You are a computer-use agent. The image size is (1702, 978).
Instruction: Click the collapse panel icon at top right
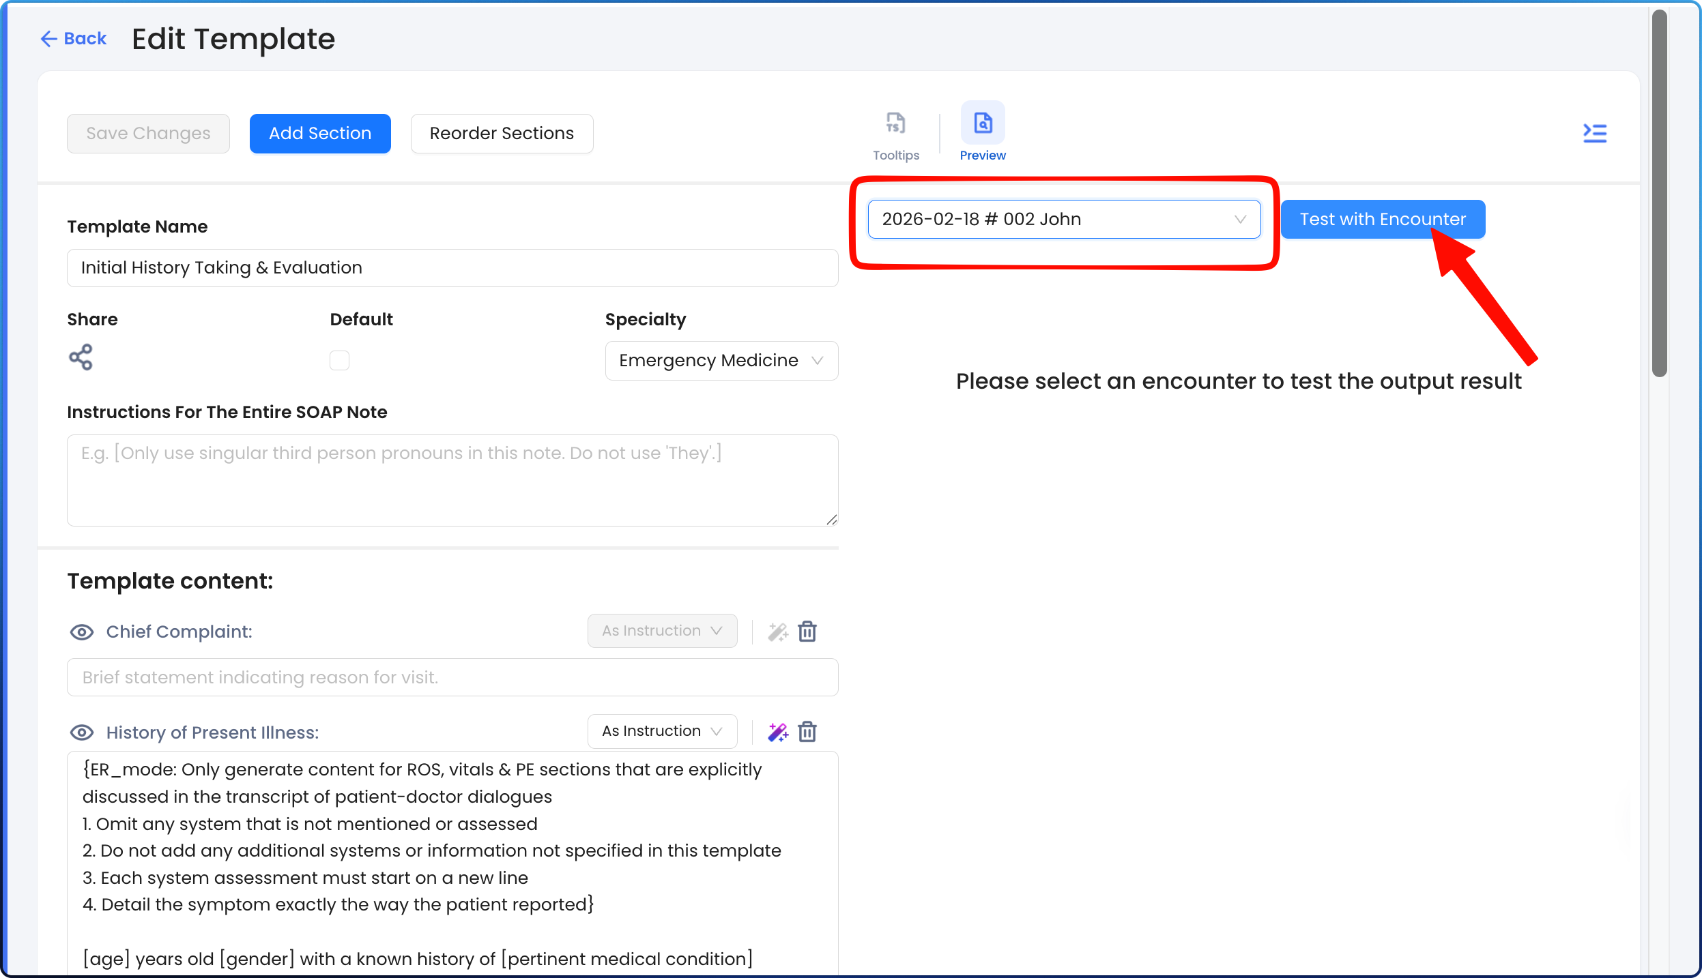[x=1594, y=133]
